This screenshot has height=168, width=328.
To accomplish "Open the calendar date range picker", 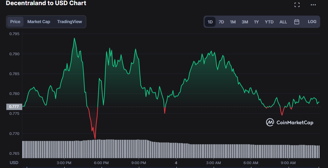I will tap(297, 22).
